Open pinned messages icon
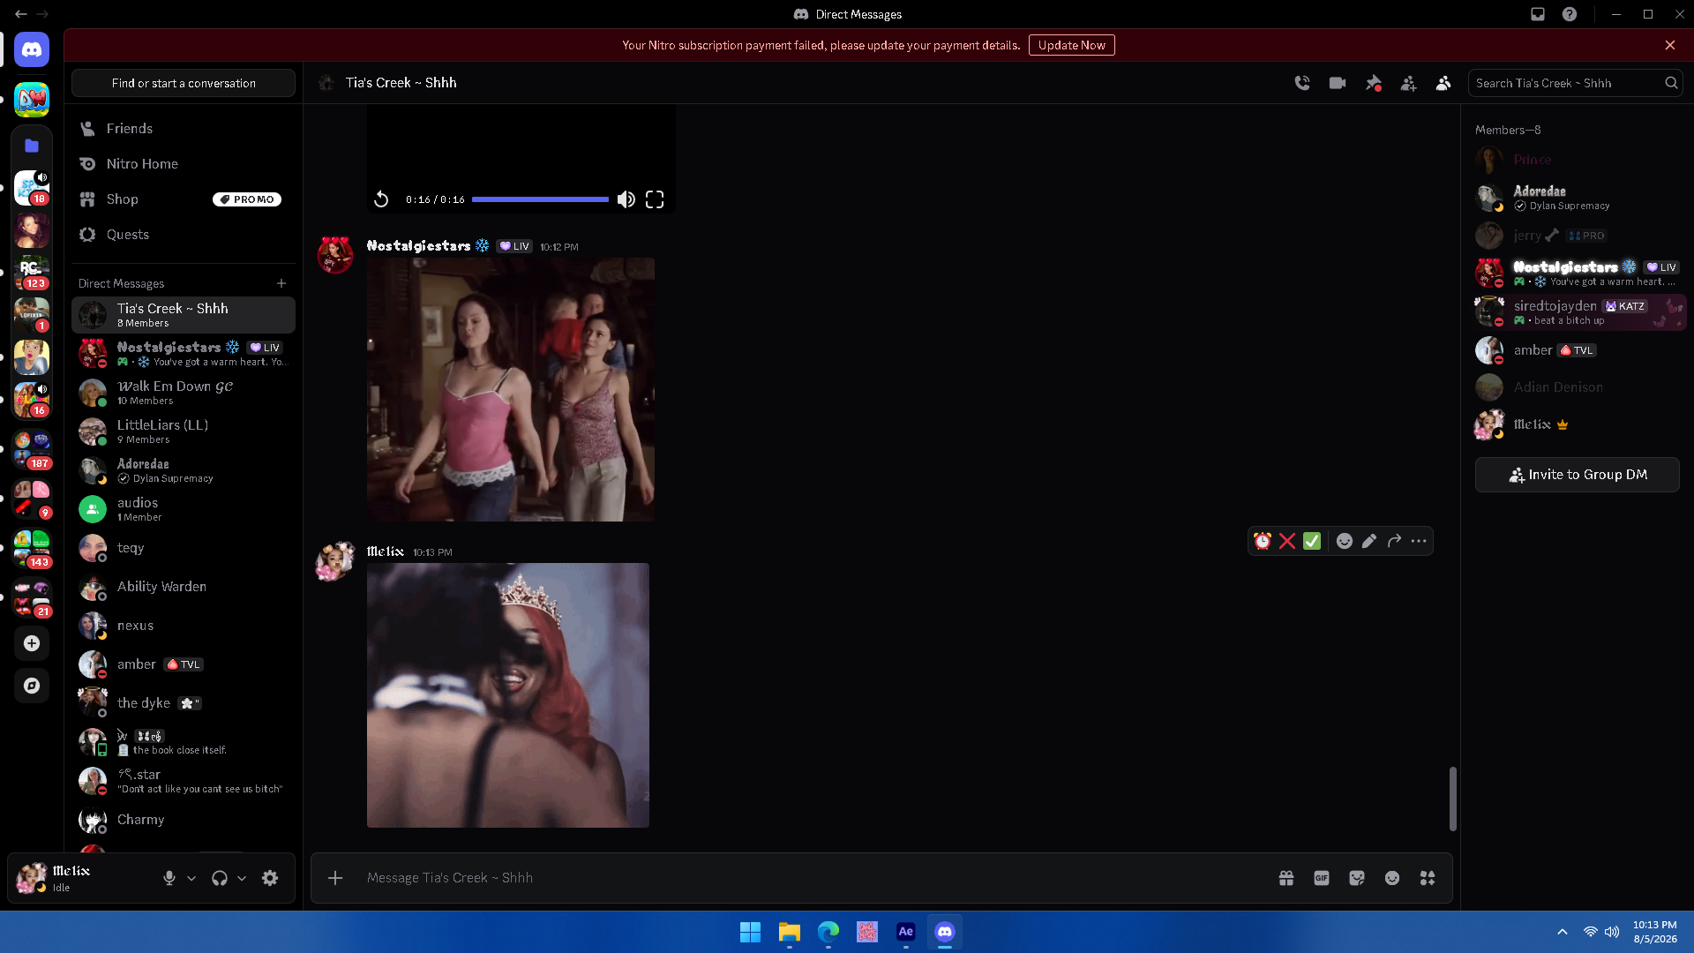 pos(1373,83)
